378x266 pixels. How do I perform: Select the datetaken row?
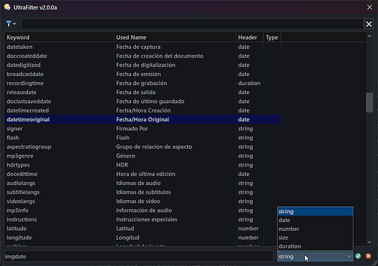coord(143,47)
